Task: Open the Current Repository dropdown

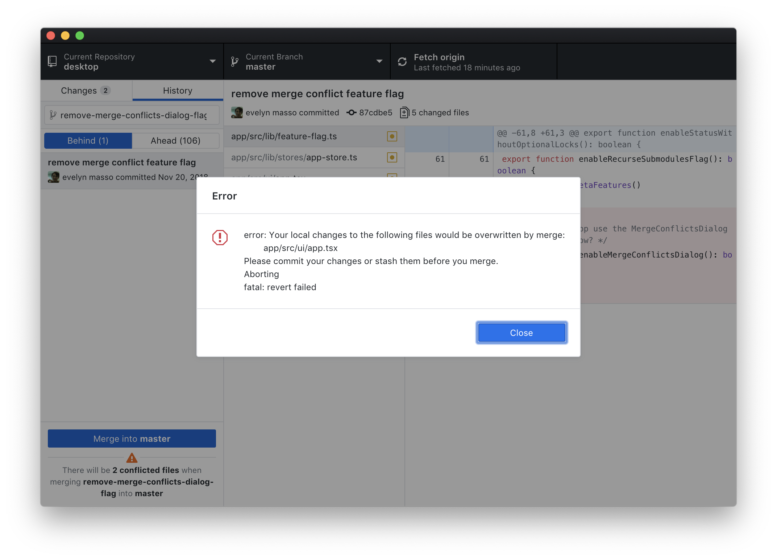Action: pos(212,61)
